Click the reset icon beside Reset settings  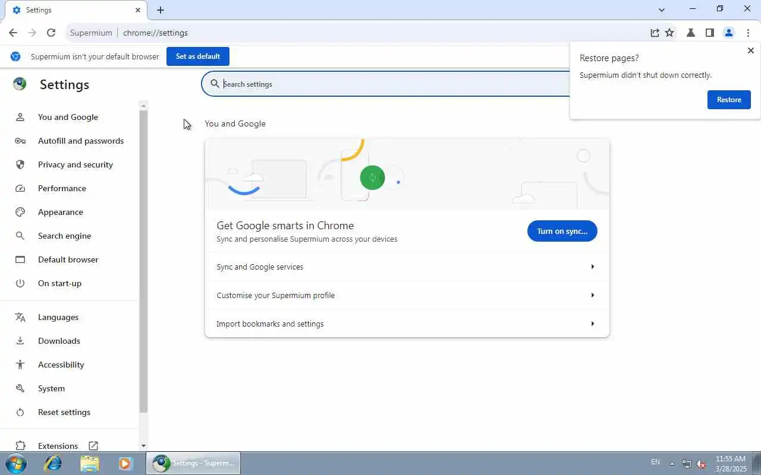pos(20,412)
